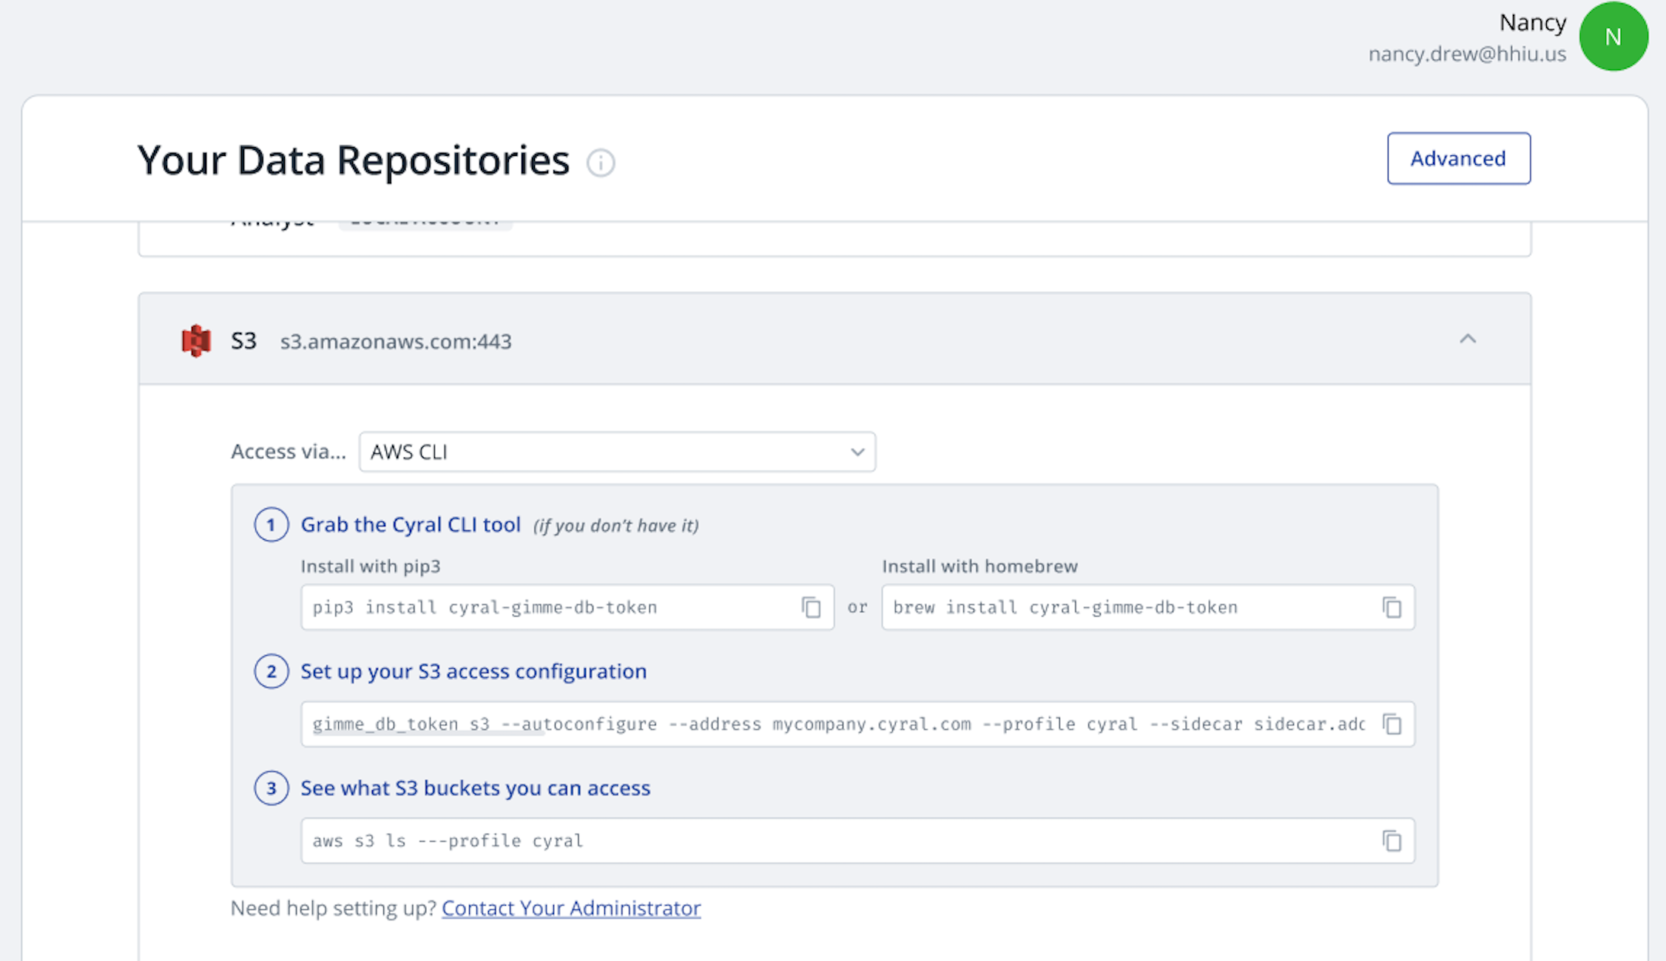Click the dropdown arrow in Access via field

[x=857, y=452]
